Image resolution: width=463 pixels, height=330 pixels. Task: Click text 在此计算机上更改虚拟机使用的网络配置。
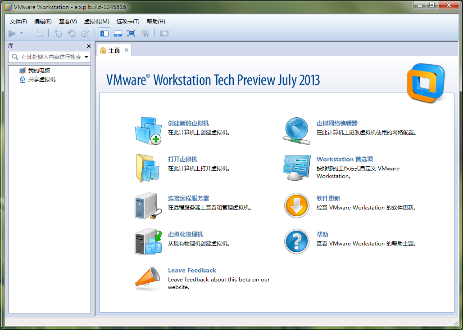pyautogui.click(x=367, y=133)
